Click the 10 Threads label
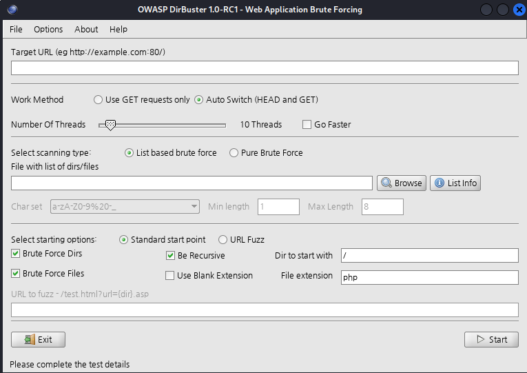527x373 pixels. coord(261,124)
